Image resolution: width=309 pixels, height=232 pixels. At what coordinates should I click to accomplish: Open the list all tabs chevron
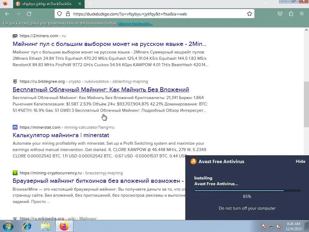265,3
